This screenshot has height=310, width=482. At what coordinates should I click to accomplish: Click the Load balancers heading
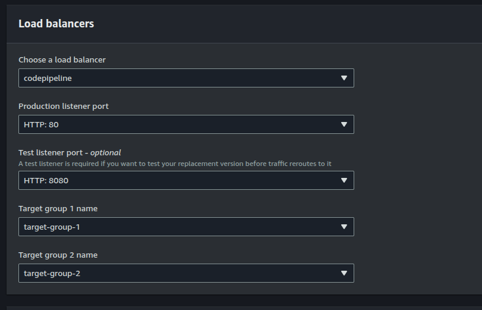56,24
